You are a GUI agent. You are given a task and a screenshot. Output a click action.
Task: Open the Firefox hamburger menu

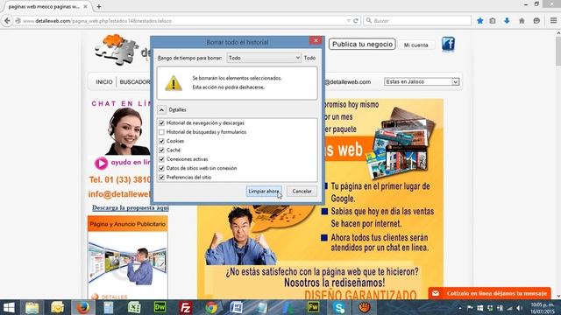(x=553, y=21)
